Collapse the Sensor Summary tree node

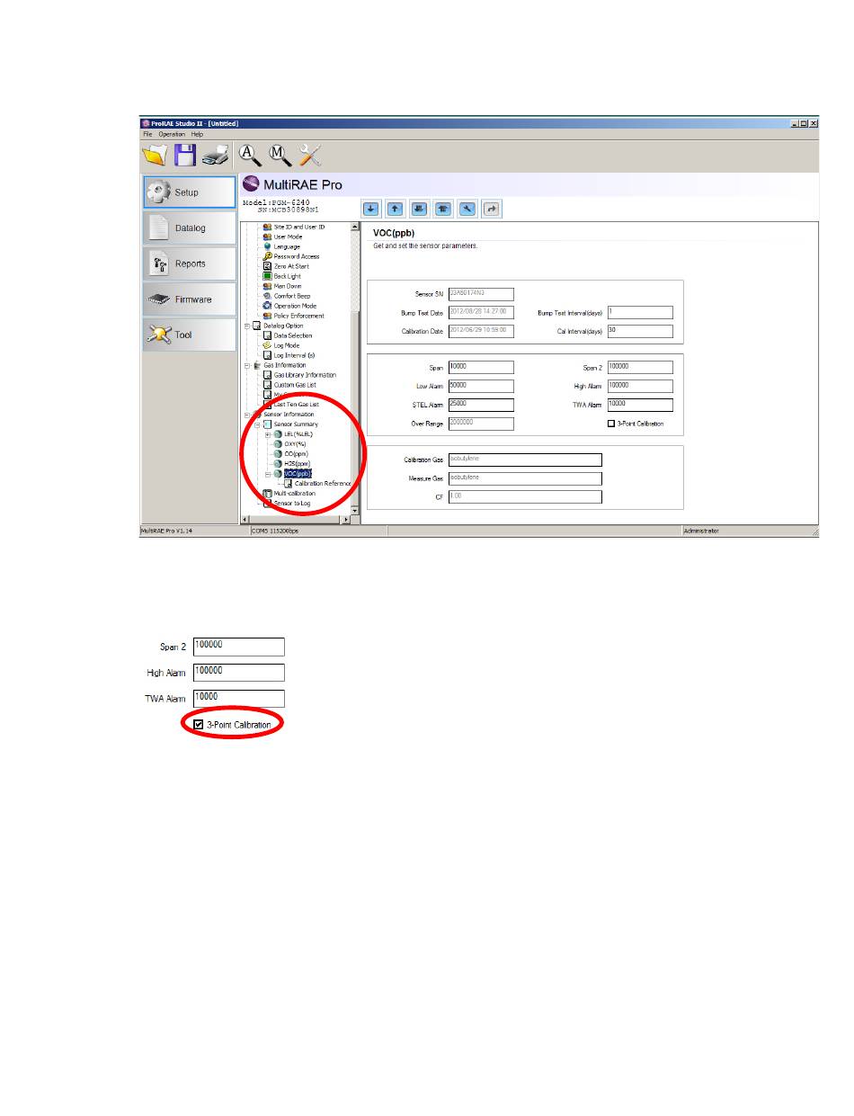click(257, 424)
